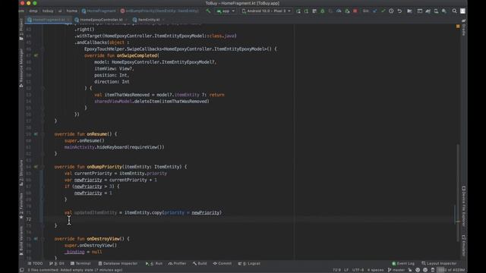Image resolution: width=486 pixels, height=273 pixels.
Task: Open the Run tool window
Action: coord(153,263)
